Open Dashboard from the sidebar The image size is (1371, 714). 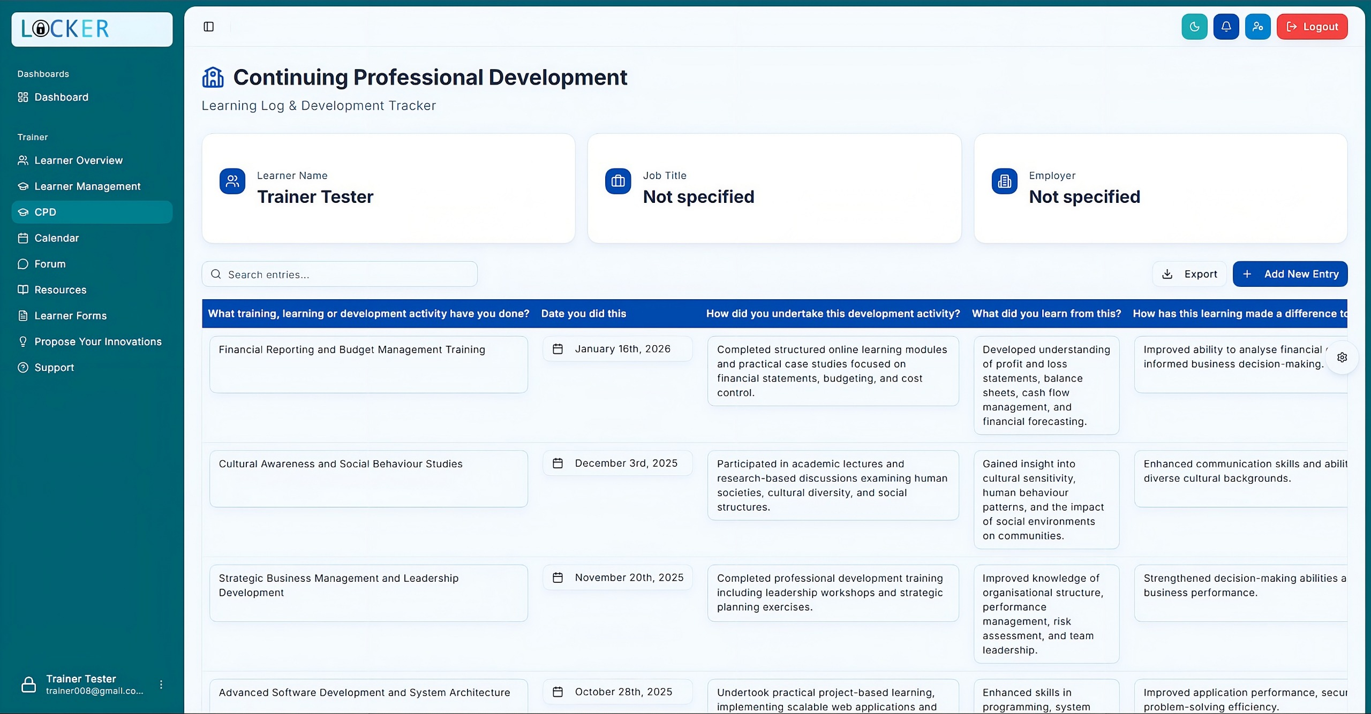61,97
